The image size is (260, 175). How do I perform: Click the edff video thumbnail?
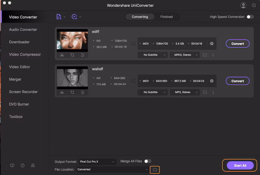(x=72, y=40)
